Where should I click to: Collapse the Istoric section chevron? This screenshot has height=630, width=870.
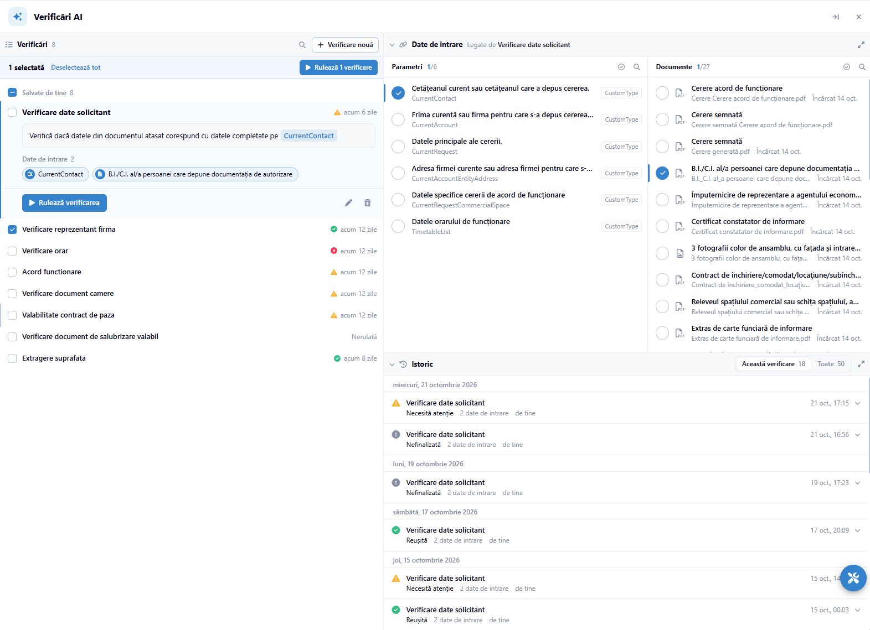392,365
